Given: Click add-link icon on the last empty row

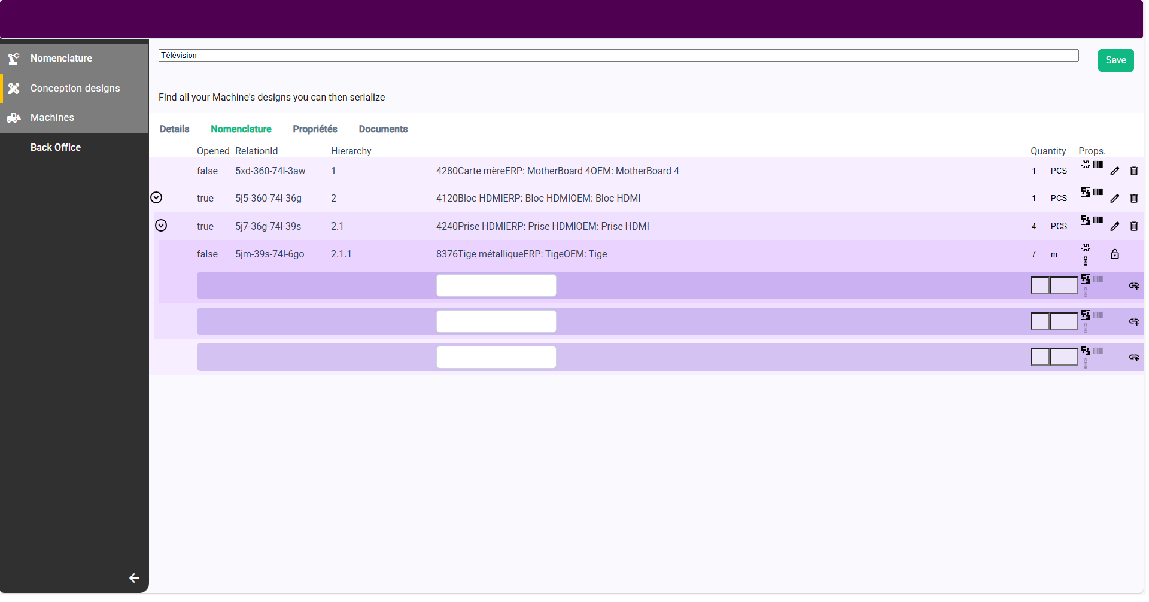Looking at the screenshot, I should (x=1133, y=357).
